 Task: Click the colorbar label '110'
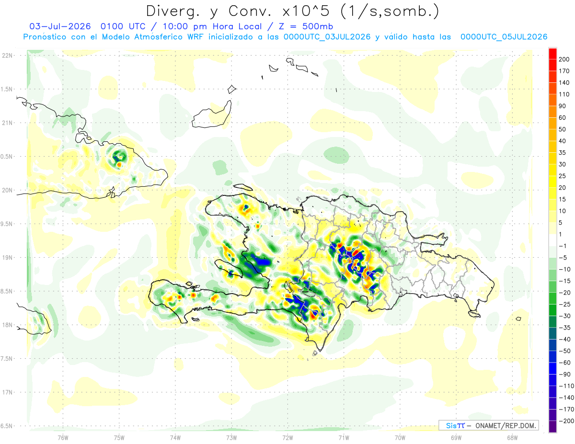[564, 94]
